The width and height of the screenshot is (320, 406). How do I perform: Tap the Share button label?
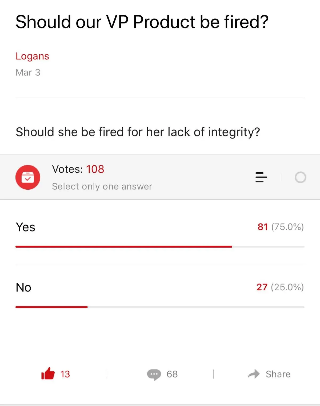click(278, 374)
